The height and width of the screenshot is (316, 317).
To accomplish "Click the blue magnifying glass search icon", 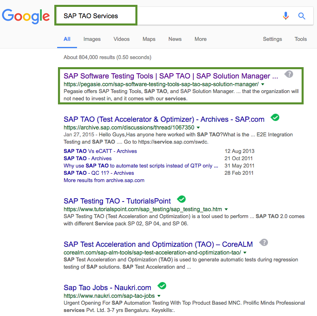I will pos(302,16).
